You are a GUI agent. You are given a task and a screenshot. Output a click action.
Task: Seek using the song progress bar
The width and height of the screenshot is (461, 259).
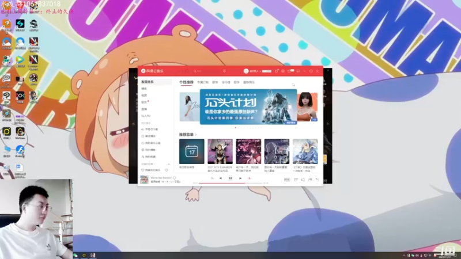click(231, 183)
